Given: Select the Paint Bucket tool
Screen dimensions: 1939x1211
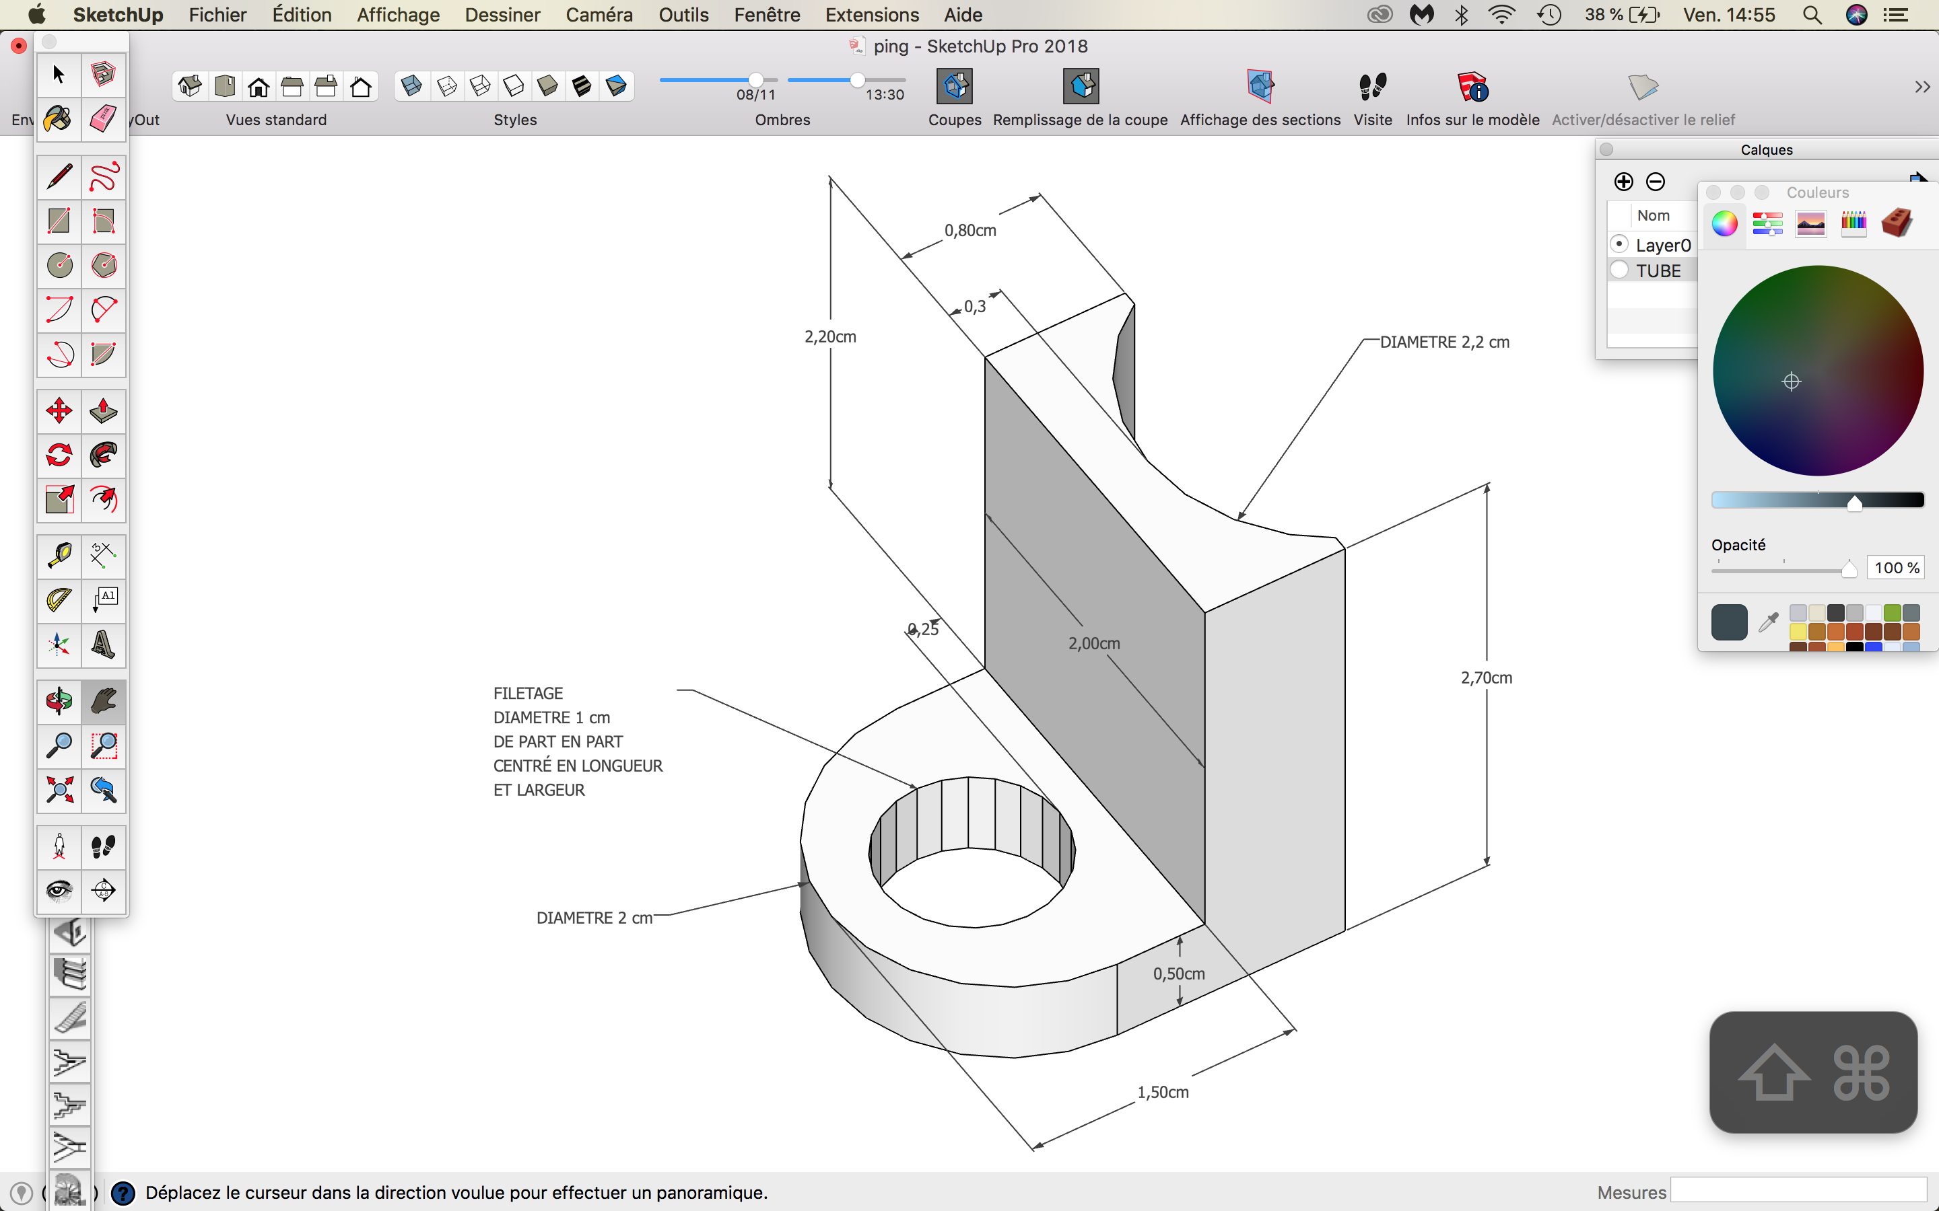Looking at the screenshot, I should (59, 119).
